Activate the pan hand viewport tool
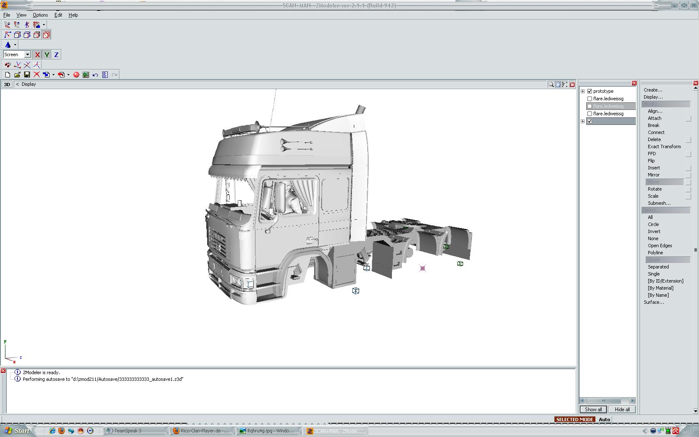 pos(558,84)
